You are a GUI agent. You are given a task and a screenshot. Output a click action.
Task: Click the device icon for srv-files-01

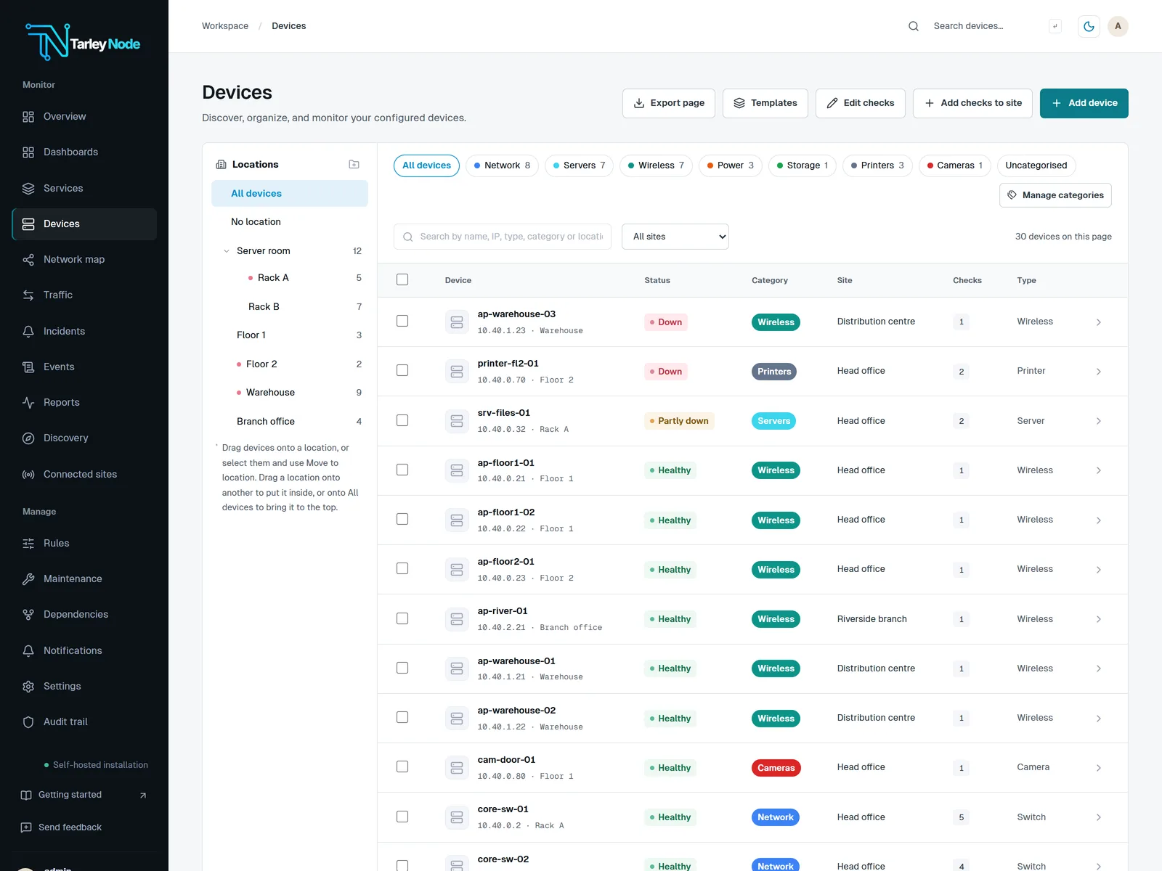coord(457,421)
